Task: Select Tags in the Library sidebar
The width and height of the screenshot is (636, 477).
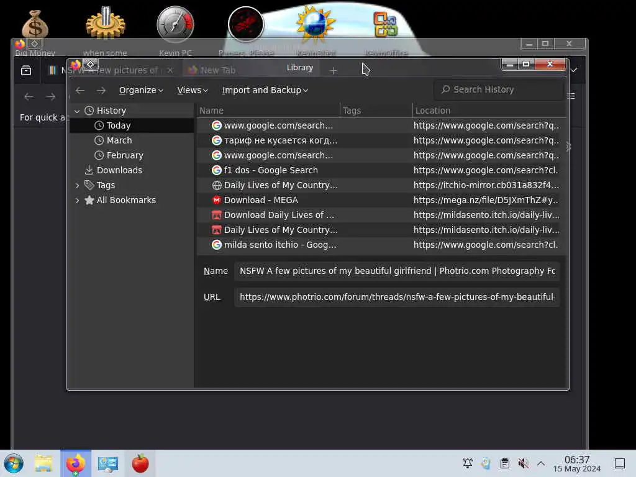Action: pos(106,185)
